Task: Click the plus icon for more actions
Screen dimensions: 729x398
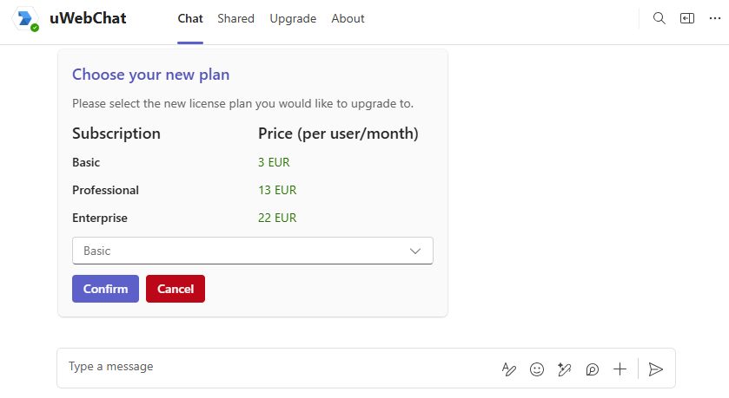Action: coord(620,369)
